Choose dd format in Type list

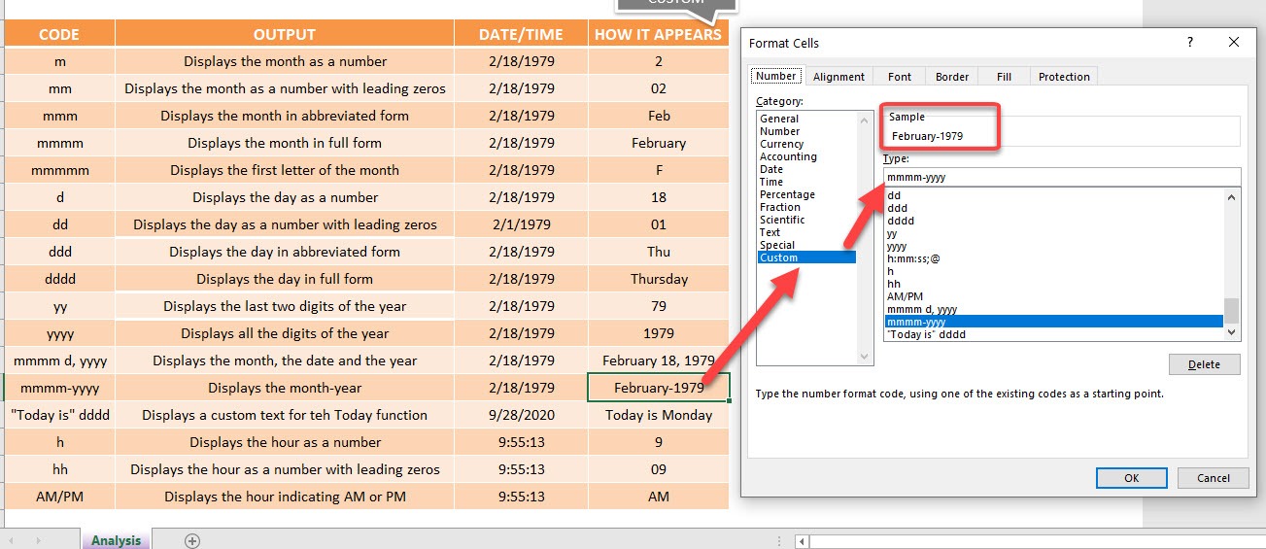[1054, 195]
